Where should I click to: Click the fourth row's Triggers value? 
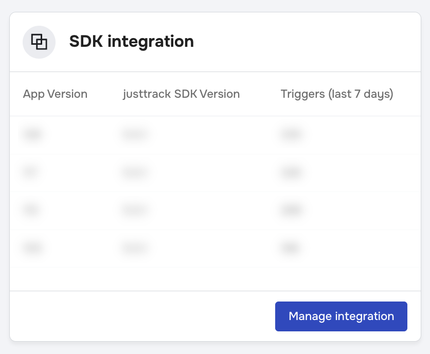coord(291,249)
